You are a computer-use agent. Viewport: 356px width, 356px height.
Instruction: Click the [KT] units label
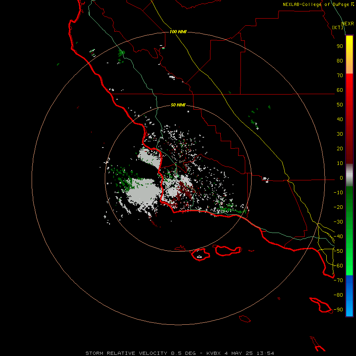point(338,27)
